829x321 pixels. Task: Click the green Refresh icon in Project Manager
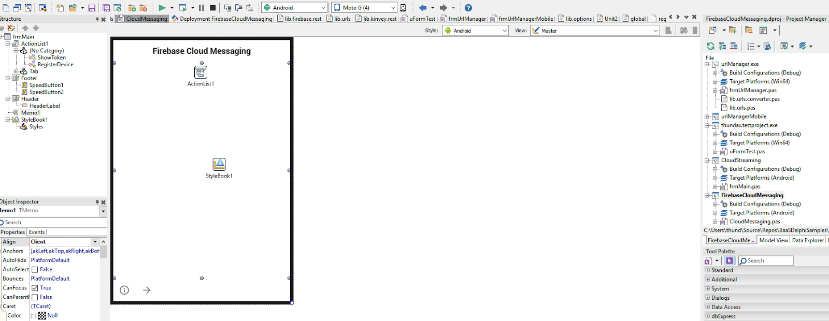711,46
